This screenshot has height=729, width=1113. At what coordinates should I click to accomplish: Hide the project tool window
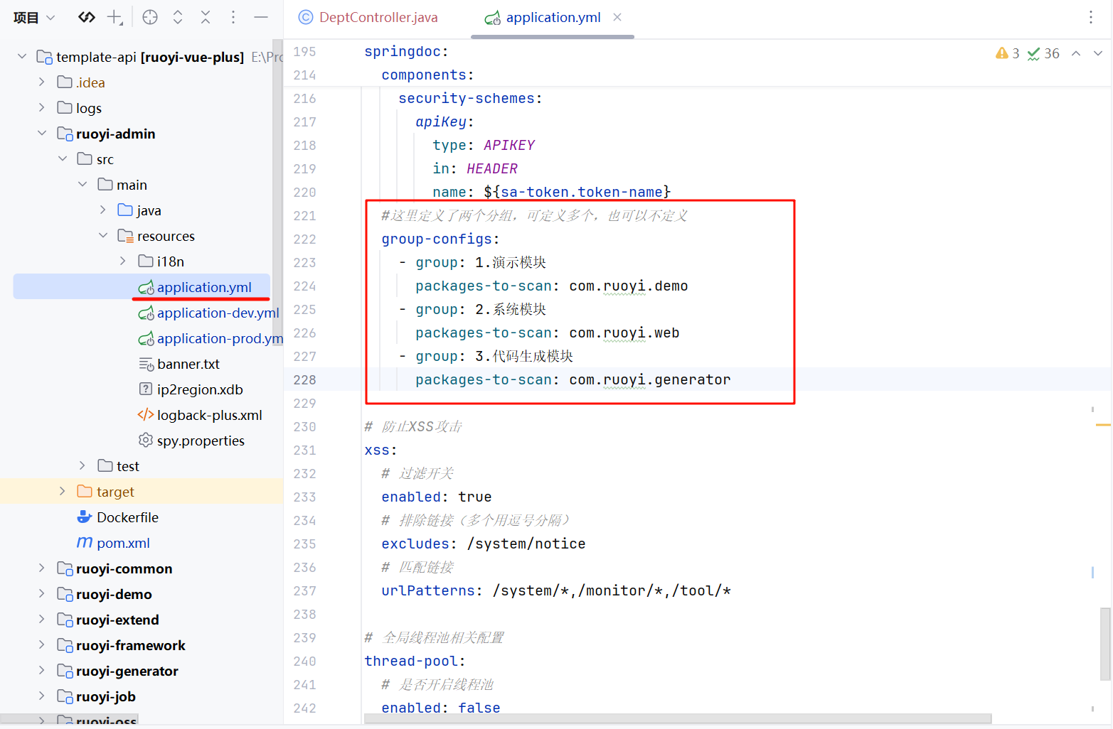pyautogui.click(x=261, y=17)
